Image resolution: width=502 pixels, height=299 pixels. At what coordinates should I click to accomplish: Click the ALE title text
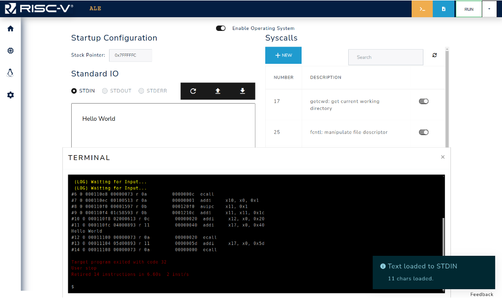[95, 9]
